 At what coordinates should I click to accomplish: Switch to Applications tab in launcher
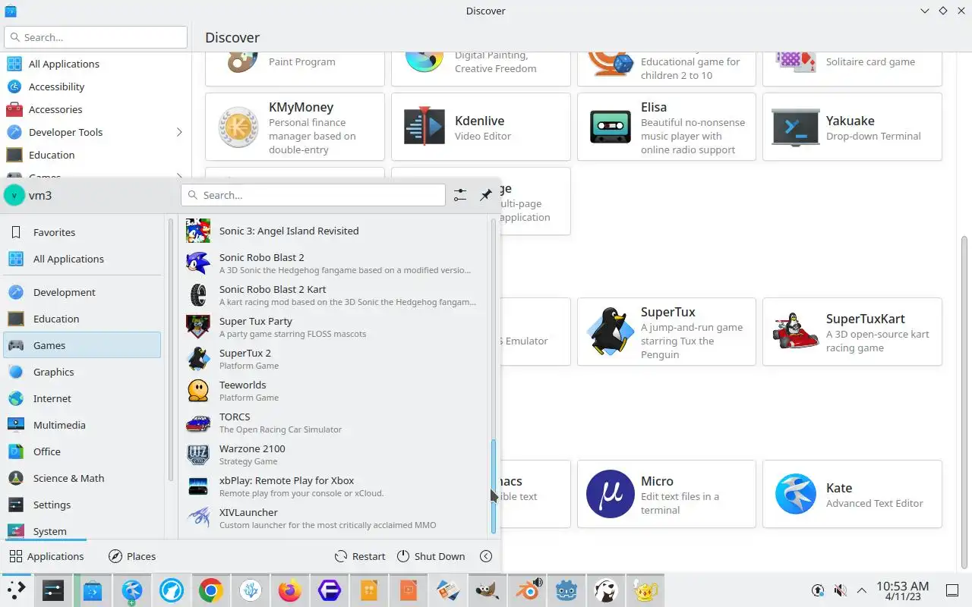click(x=46, y=556)
